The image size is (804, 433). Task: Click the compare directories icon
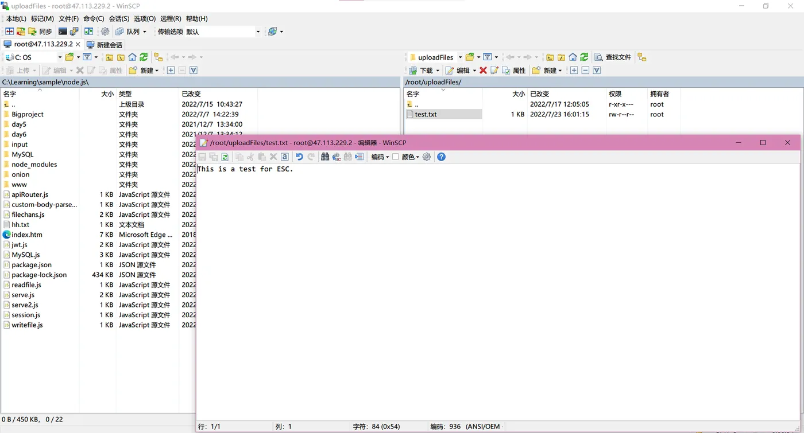click(x=10, y=32)
